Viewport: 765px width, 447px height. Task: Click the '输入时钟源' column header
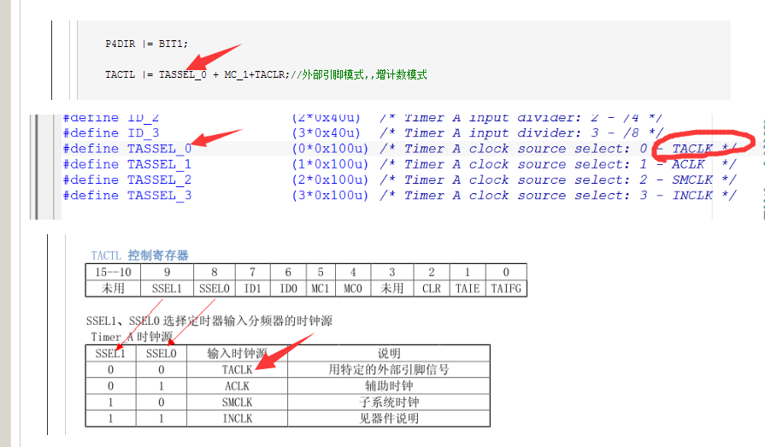[237, 353]
